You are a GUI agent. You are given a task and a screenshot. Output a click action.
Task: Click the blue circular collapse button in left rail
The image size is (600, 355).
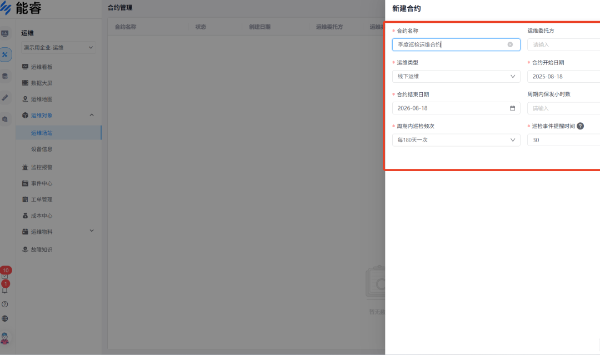point(6,54)
